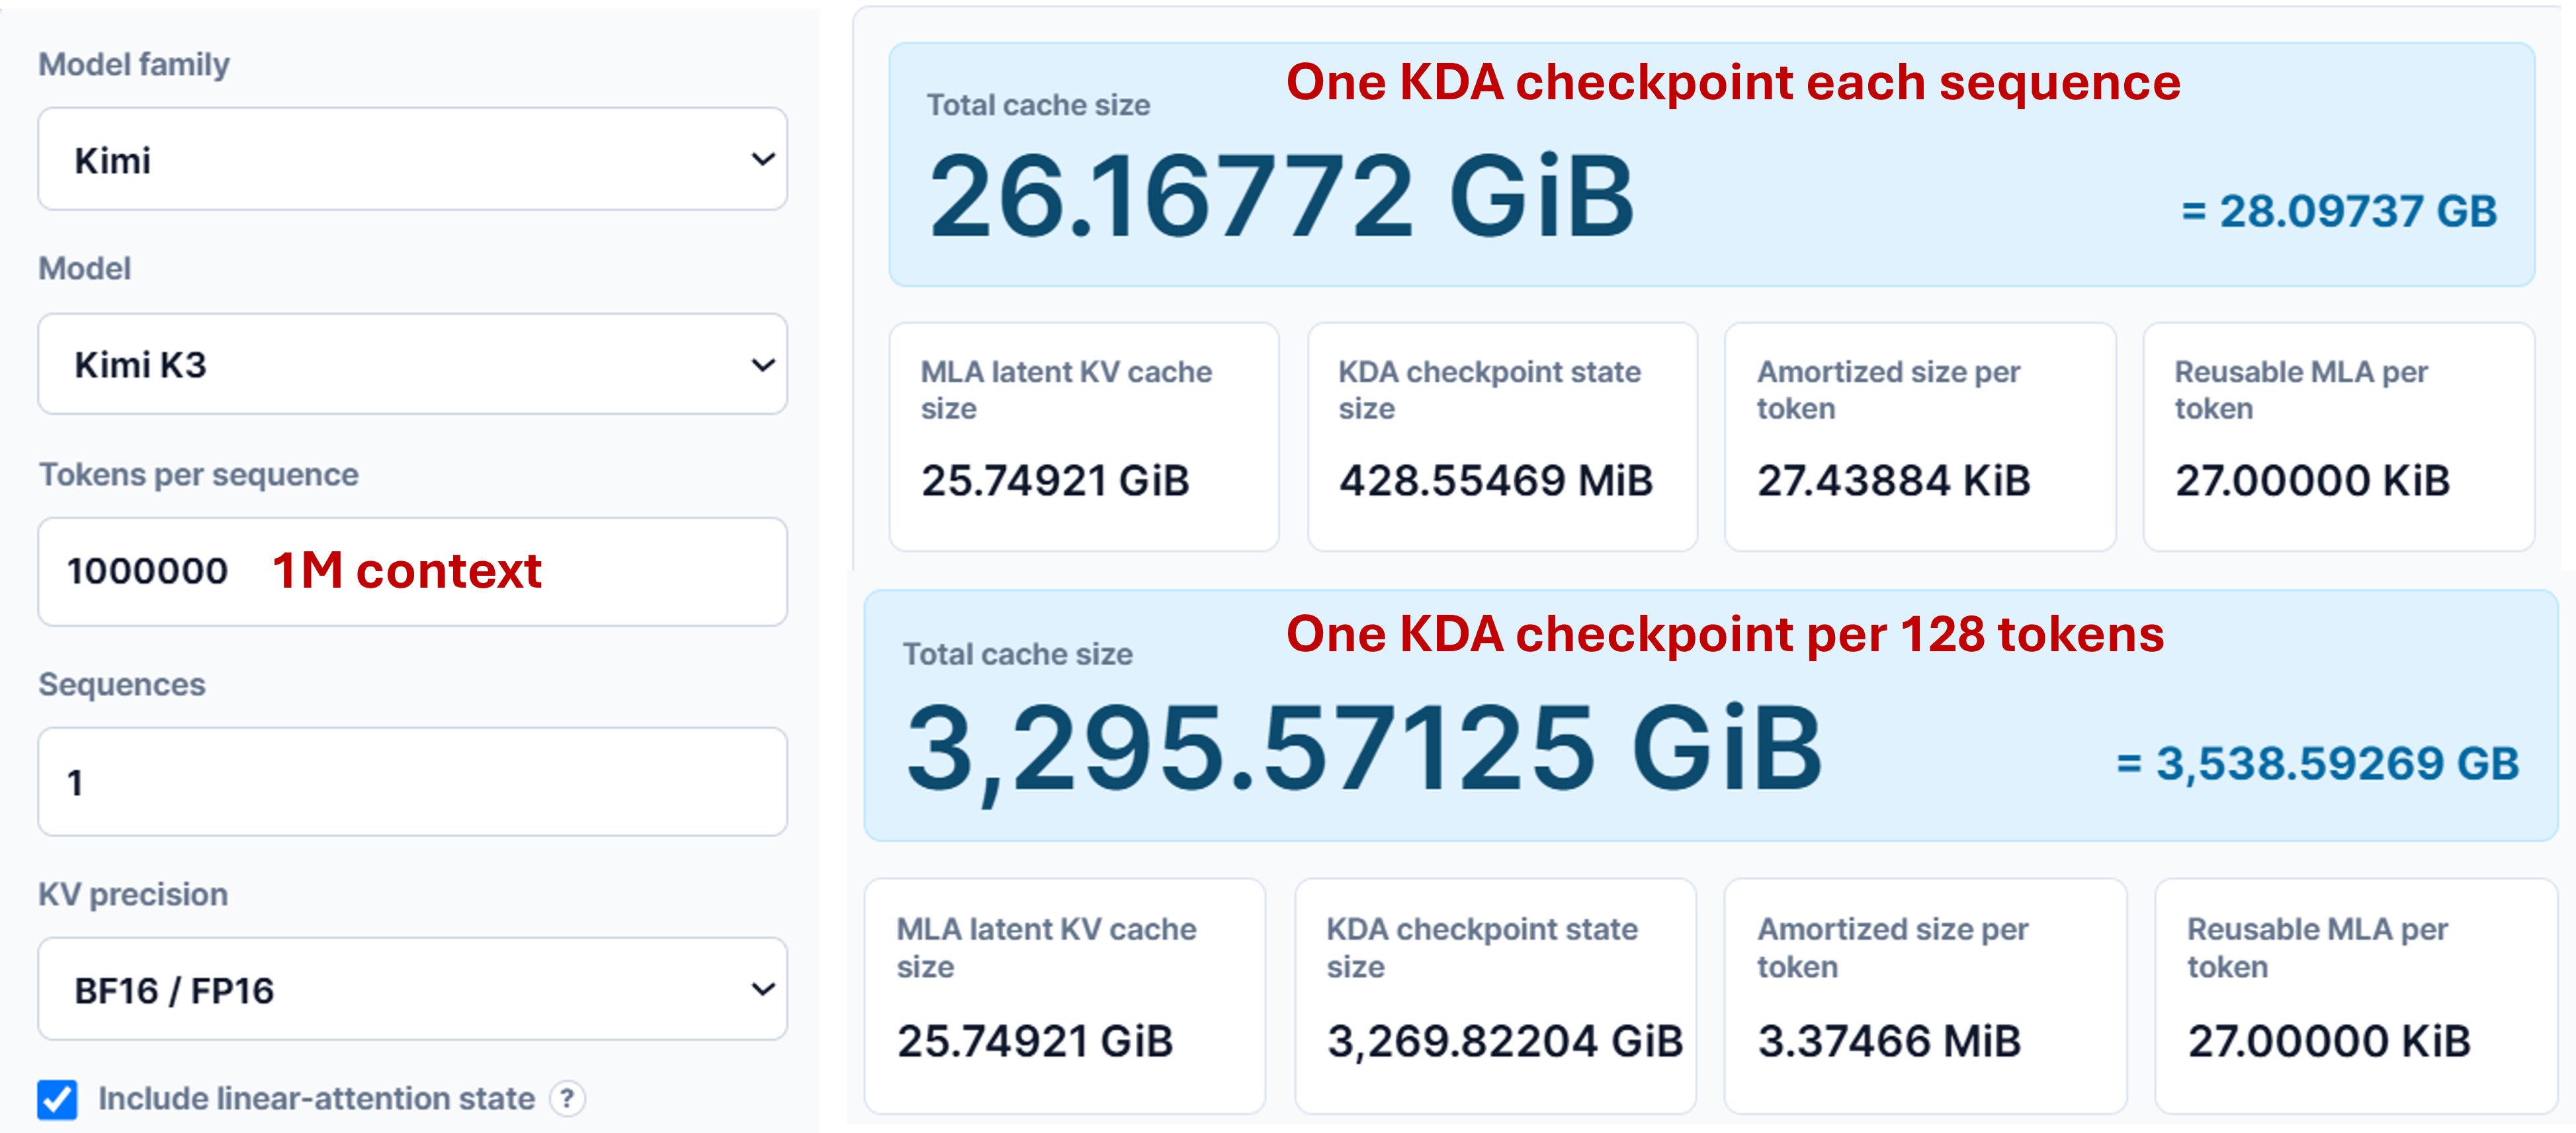
Task: Toggle Include linear-attention state checkbox
Action: 57,1099
